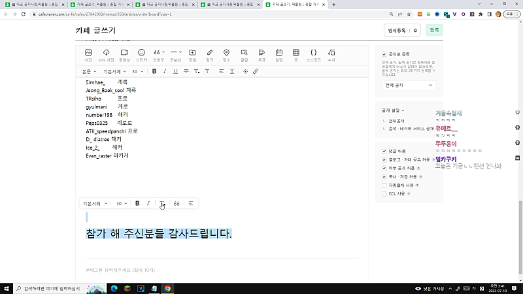Expand 공개 설정 section
Viewport: 523px width, 294px height.
click(x=393, y=110)
